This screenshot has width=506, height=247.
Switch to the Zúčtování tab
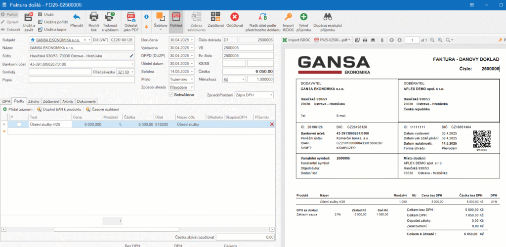(50, 101)
